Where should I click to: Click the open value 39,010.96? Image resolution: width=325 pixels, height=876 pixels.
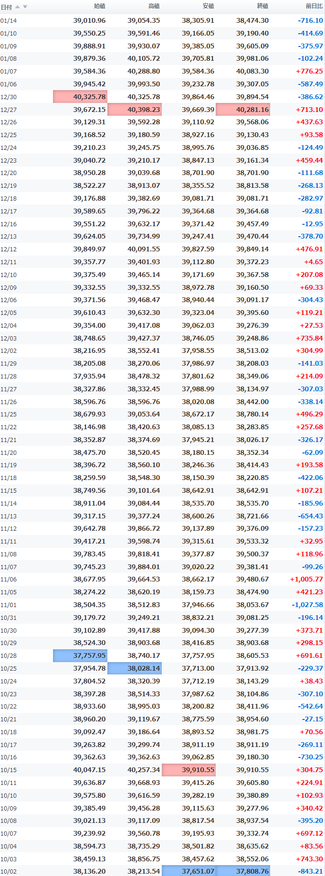click(x=89, y=21)
